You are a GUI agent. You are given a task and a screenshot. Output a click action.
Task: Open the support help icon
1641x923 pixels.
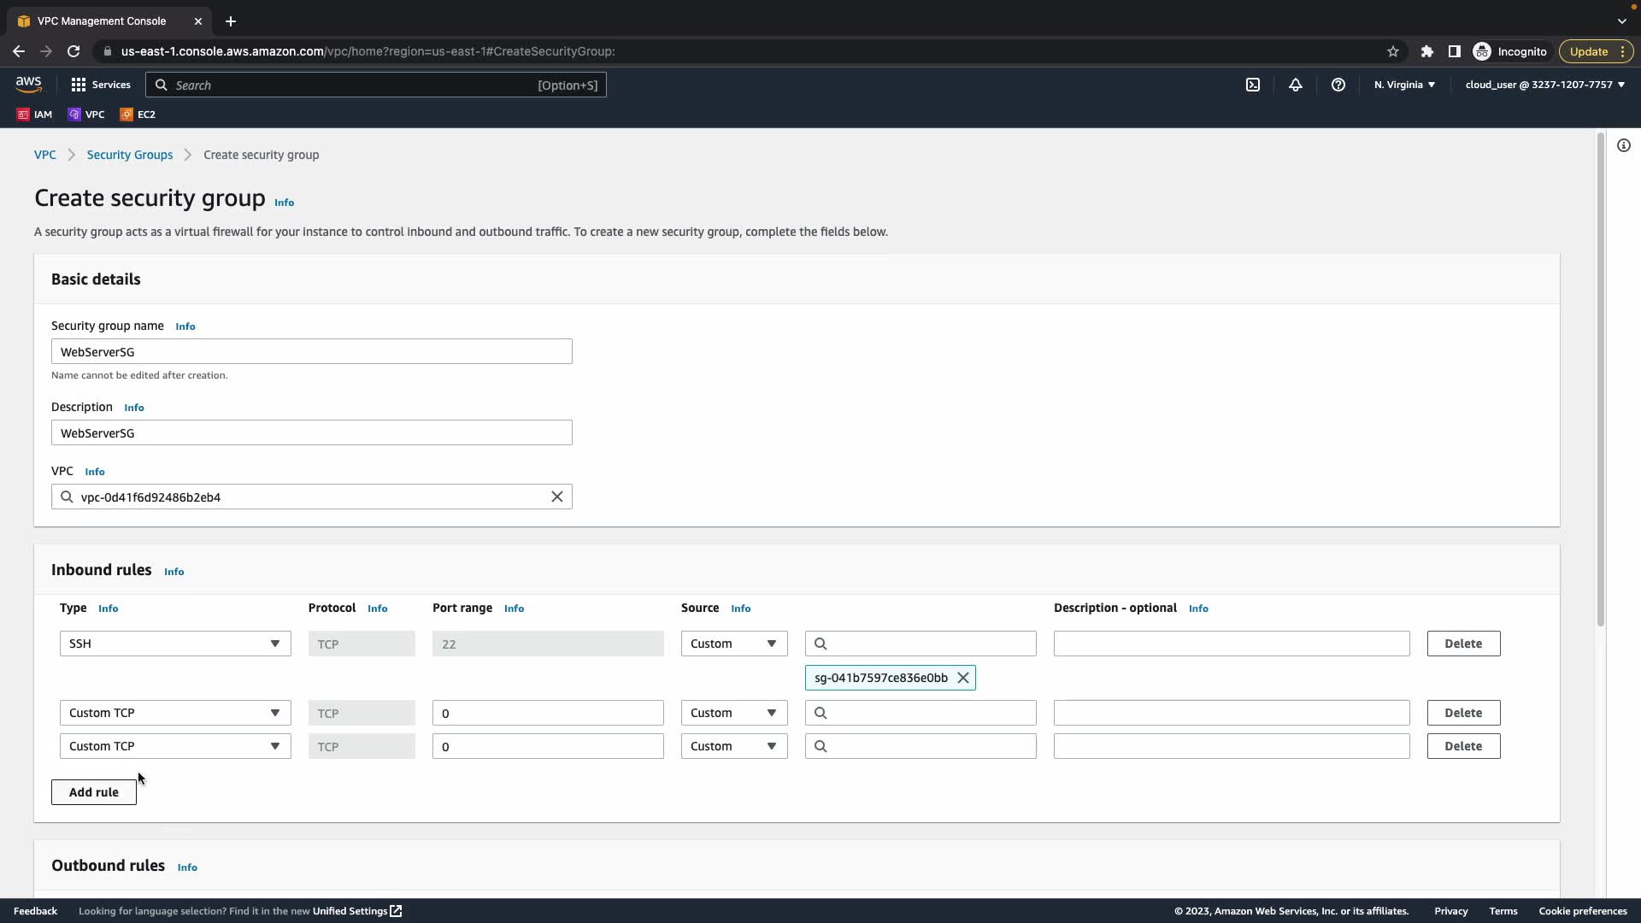(1338, 85)
